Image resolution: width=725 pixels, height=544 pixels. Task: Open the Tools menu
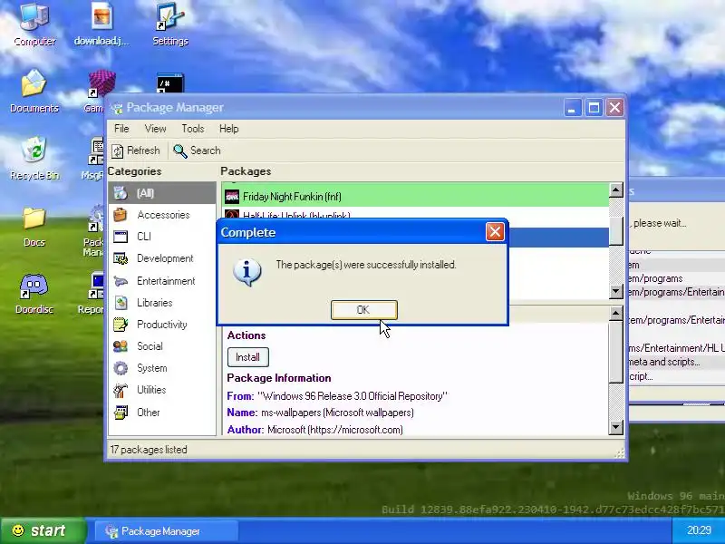(193, 129)
